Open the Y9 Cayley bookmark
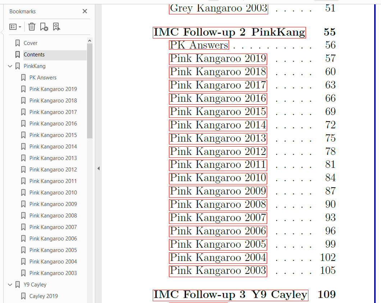This screenshot has height=303, width=381. (x=35, y=285)
